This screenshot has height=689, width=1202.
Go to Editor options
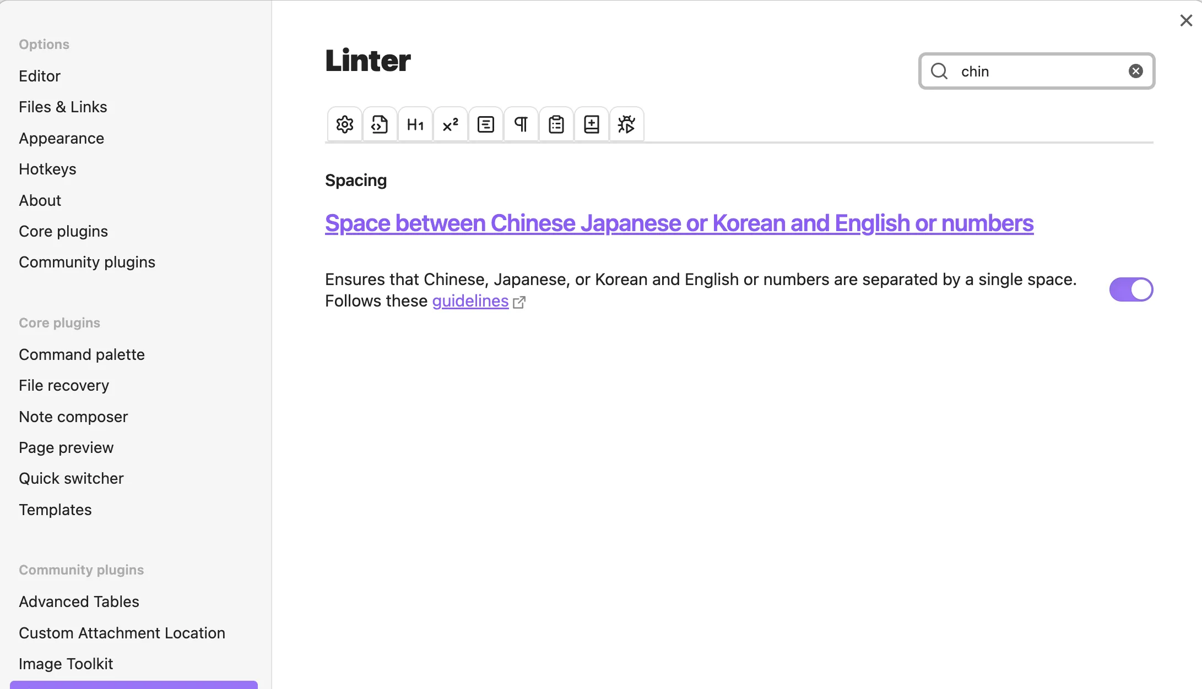point(40,76)
